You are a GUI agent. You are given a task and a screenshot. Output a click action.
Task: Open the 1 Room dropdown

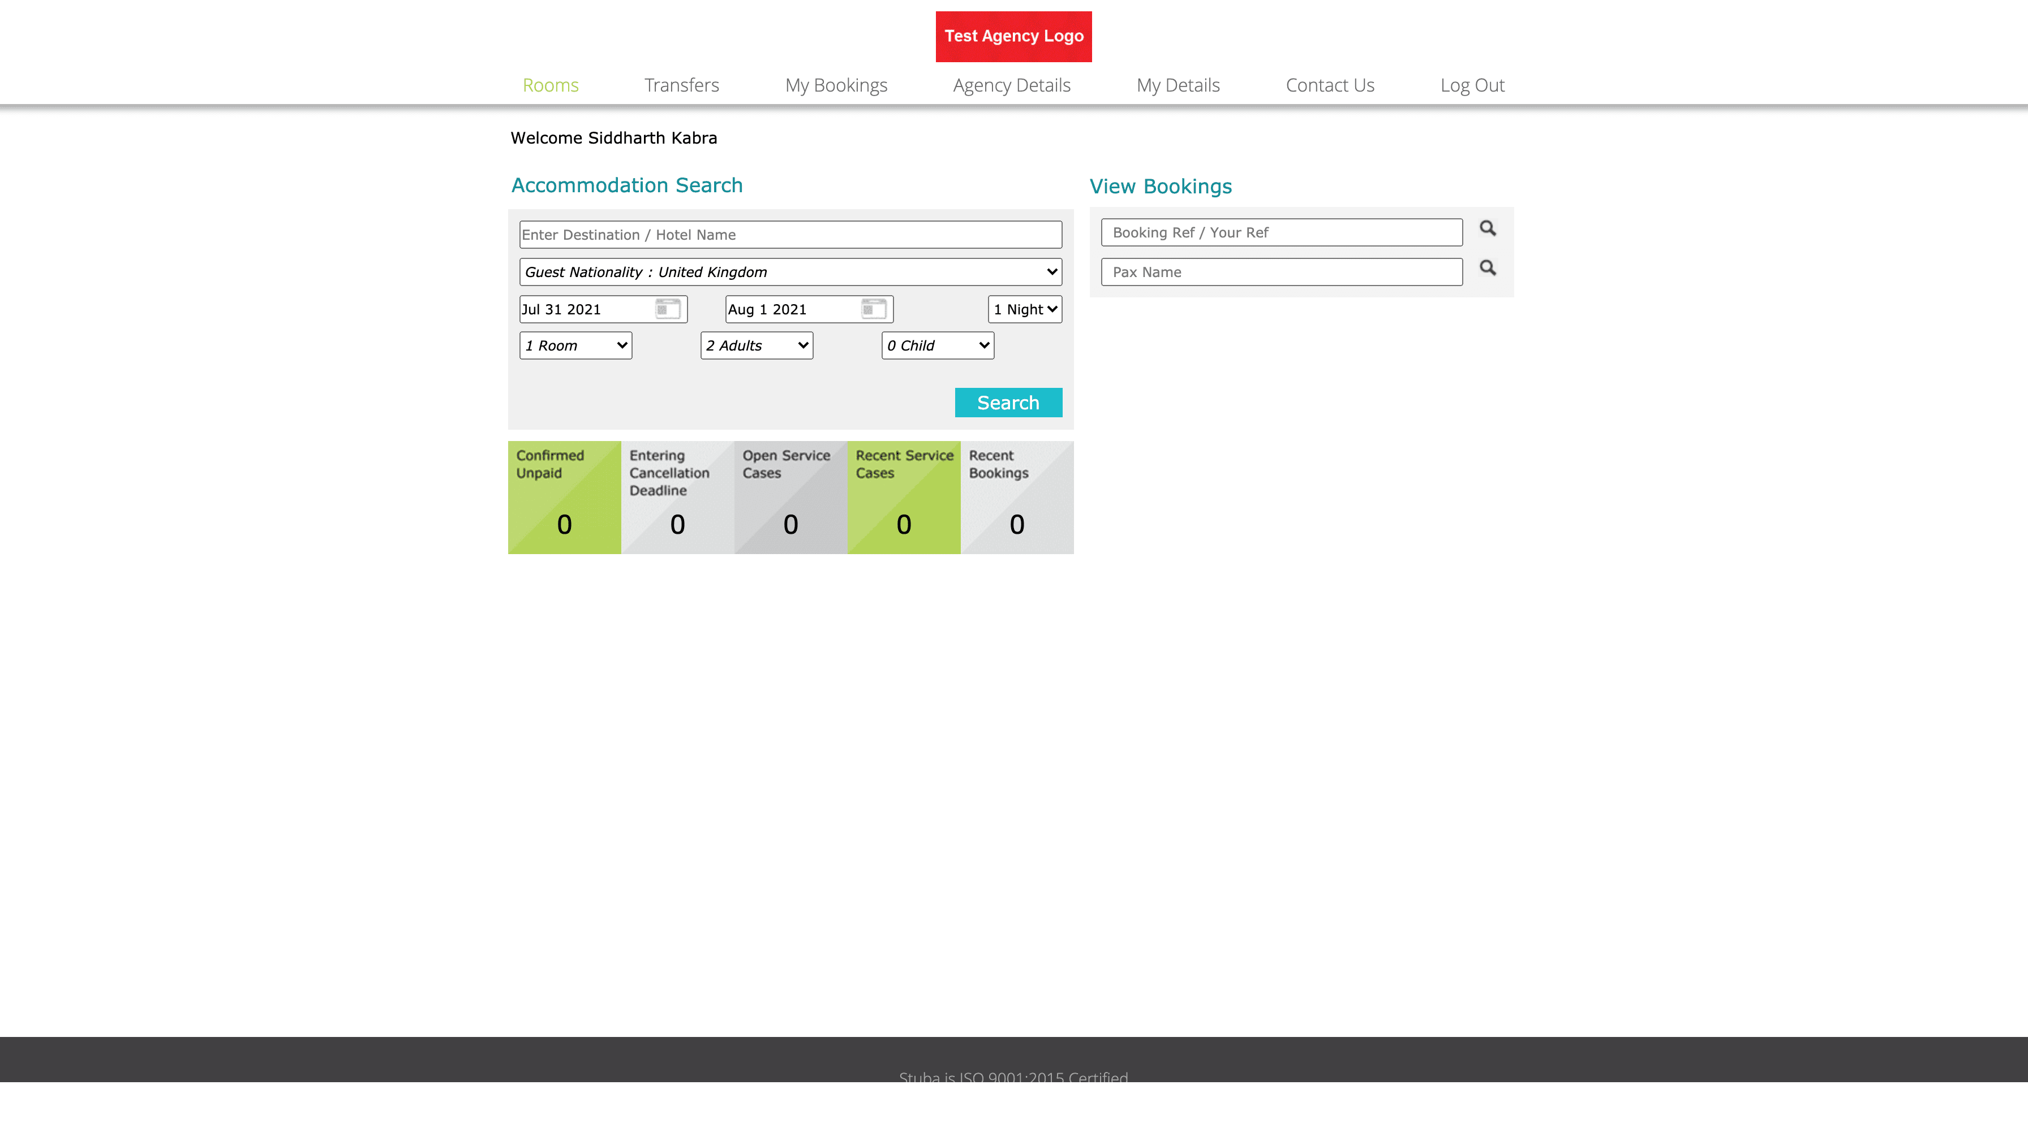(575, 345)
